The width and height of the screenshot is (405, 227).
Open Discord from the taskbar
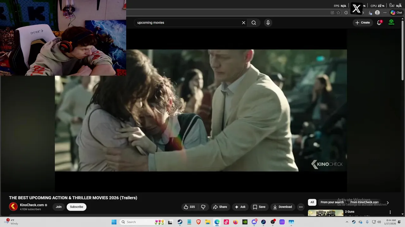[254, 222]
